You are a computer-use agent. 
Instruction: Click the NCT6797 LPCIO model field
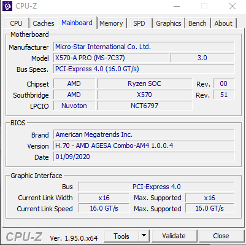coord(145,106)
